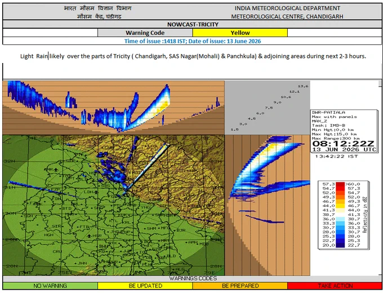Click the >60.0 legend value
Viewport: 383px width, 293px height.
(x=353, y=184)
